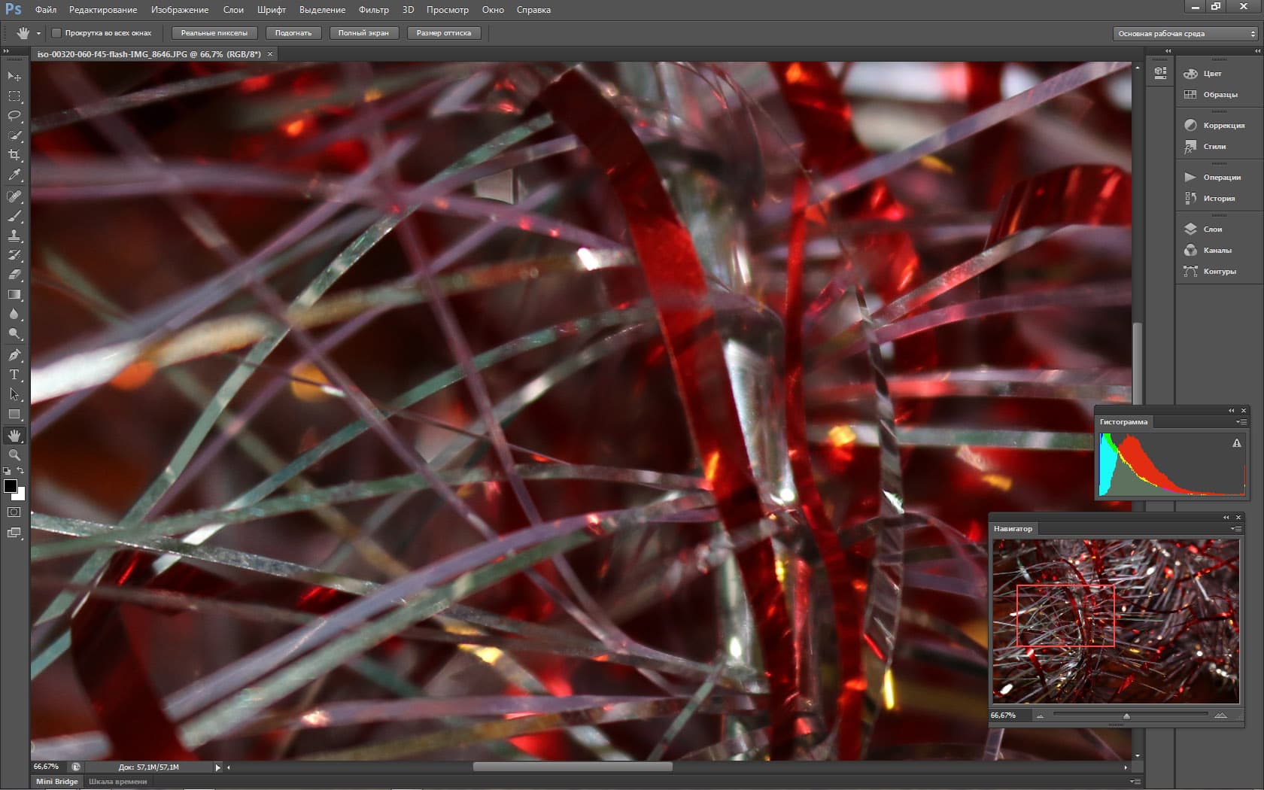Screen dimensions: 1264x790
Task: Open the Фильтр menu
Action: [x=373, y=10]
